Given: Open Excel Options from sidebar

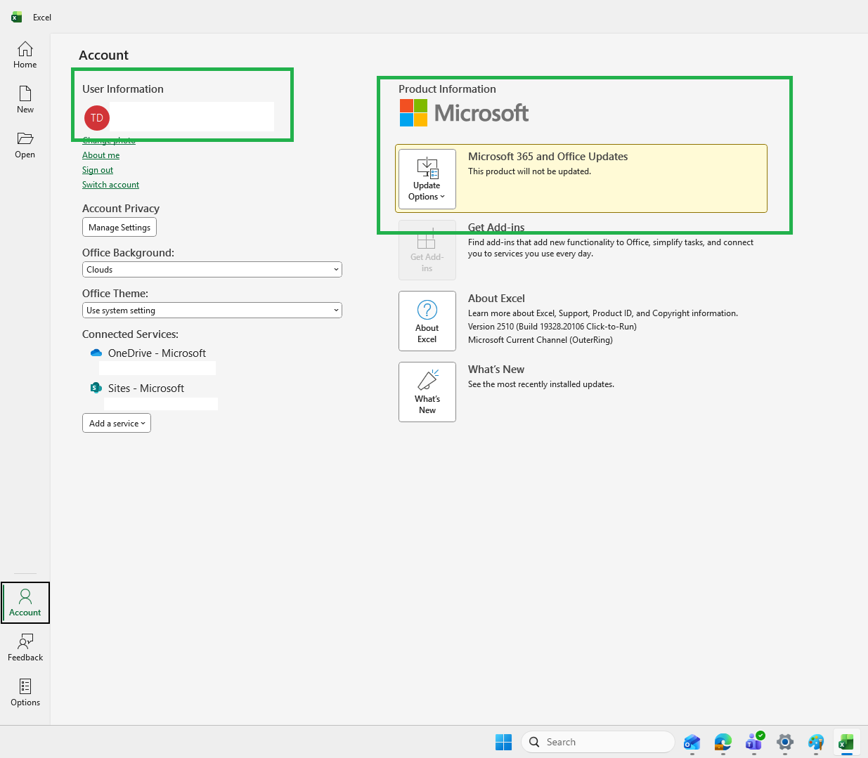Looking at the screenshot, I should tap(25, 693).
